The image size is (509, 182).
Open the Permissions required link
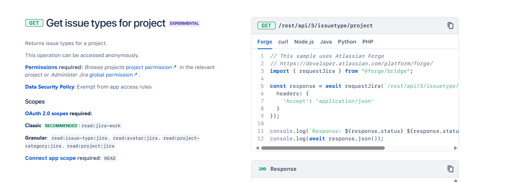pyautogui.click(x=42, y=67)
